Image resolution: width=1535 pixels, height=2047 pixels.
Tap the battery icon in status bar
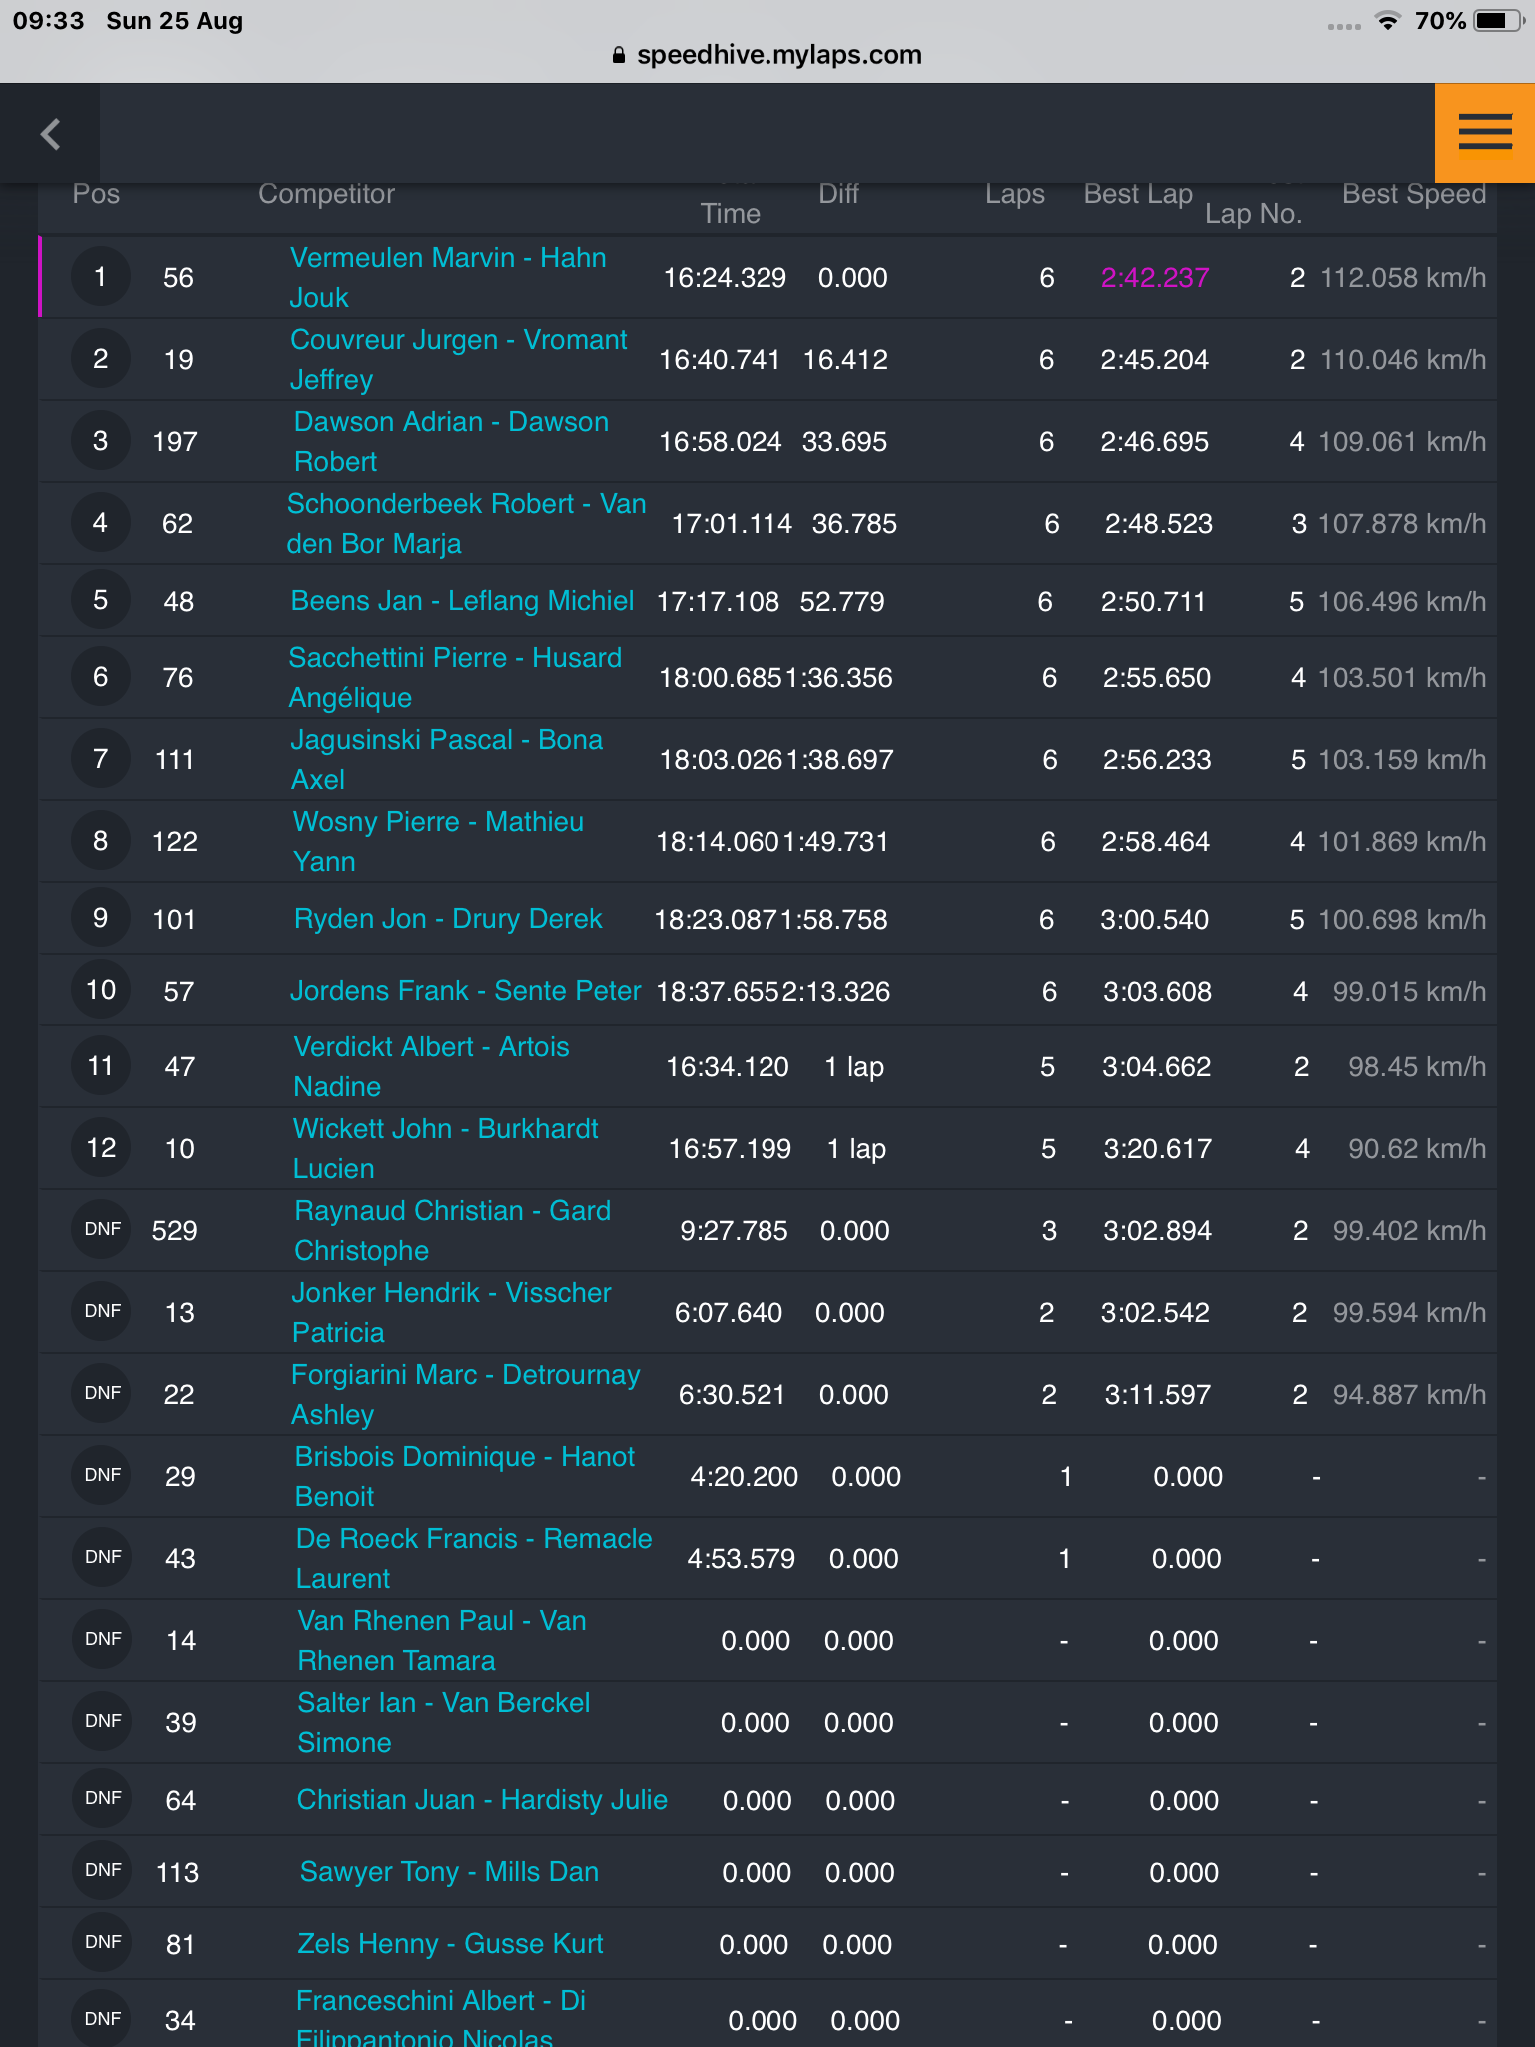coord(1498,21)
